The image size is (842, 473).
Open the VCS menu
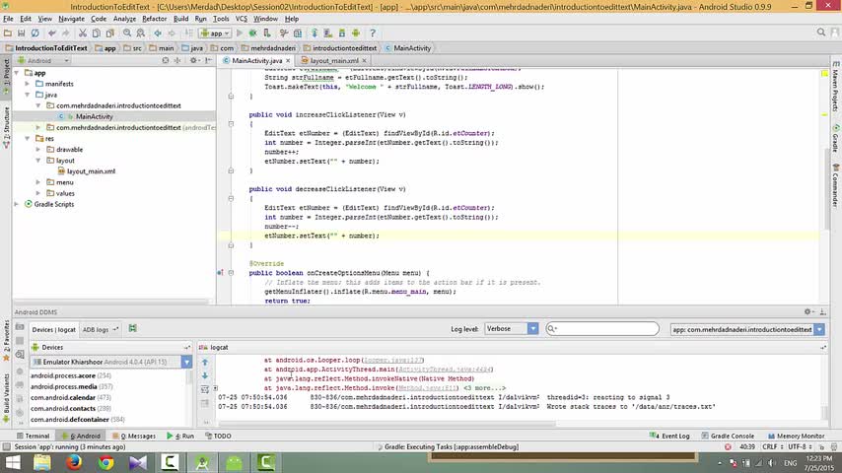(242, 19)
